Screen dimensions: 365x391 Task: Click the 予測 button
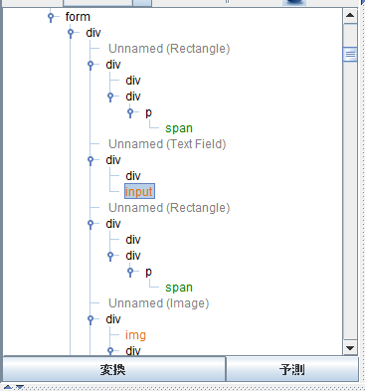292,369
